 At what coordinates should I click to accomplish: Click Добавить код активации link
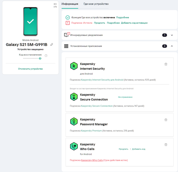coord(134,23)
